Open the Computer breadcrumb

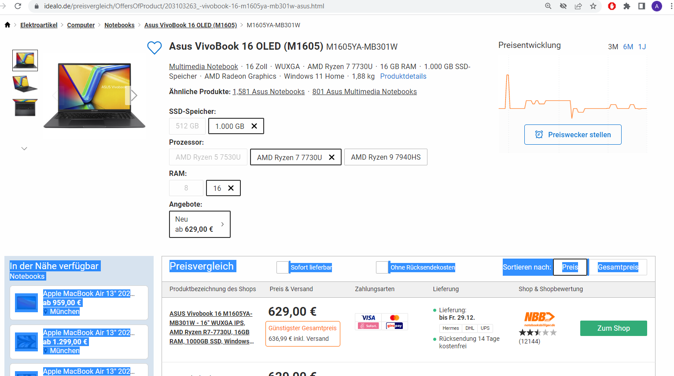coord(81,25)
